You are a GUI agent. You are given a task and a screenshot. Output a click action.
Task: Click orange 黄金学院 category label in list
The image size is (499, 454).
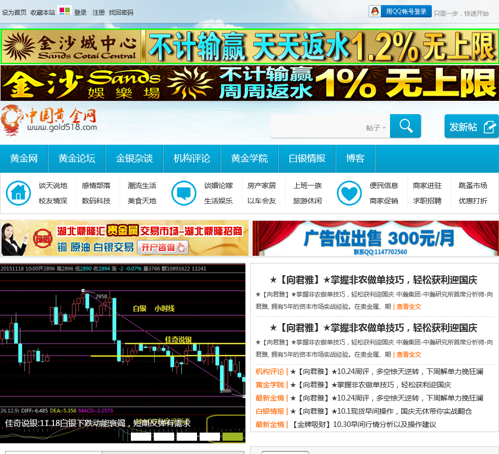coord(269,385)
